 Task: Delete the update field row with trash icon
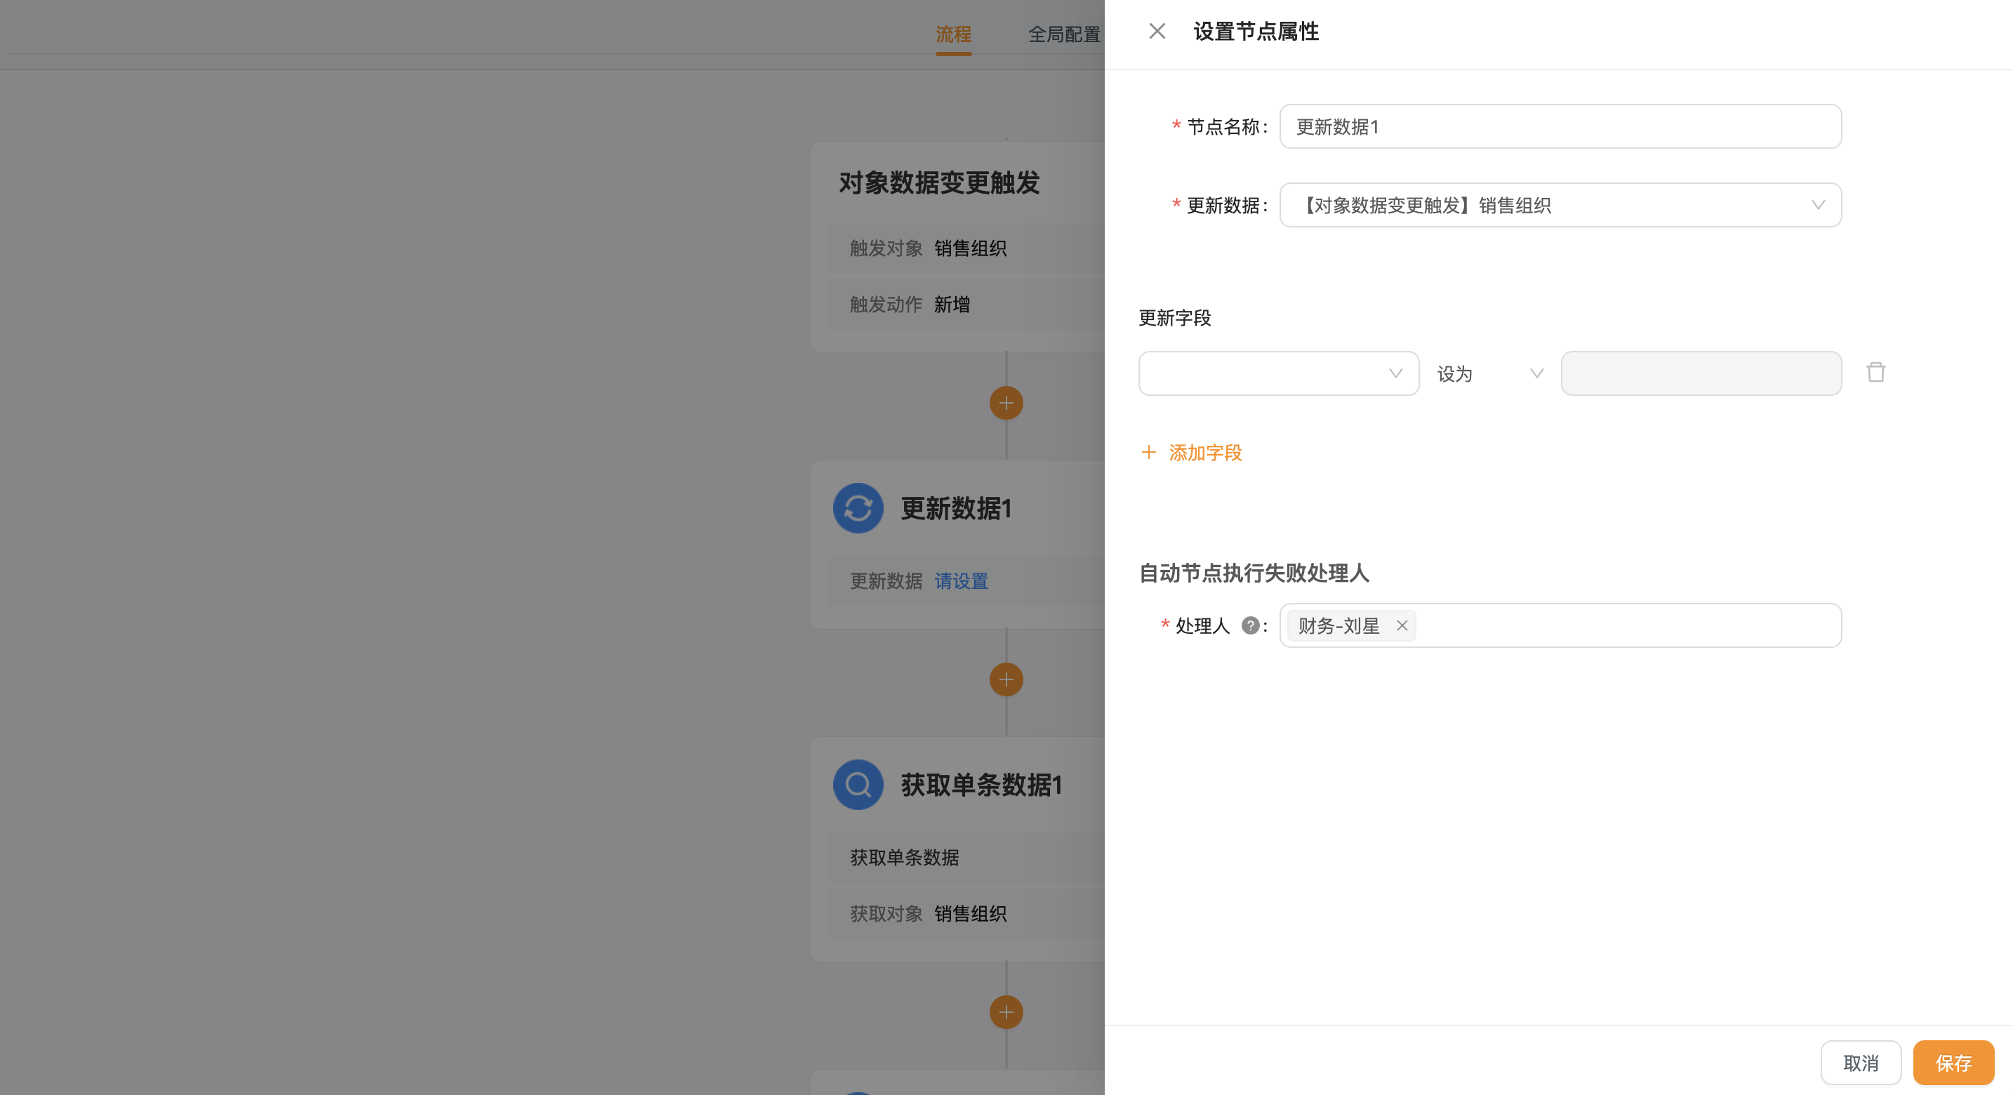coord(1875,373)
